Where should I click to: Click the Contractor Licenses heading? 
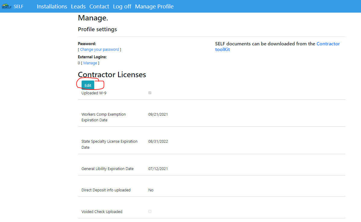(x=112, y=75)
